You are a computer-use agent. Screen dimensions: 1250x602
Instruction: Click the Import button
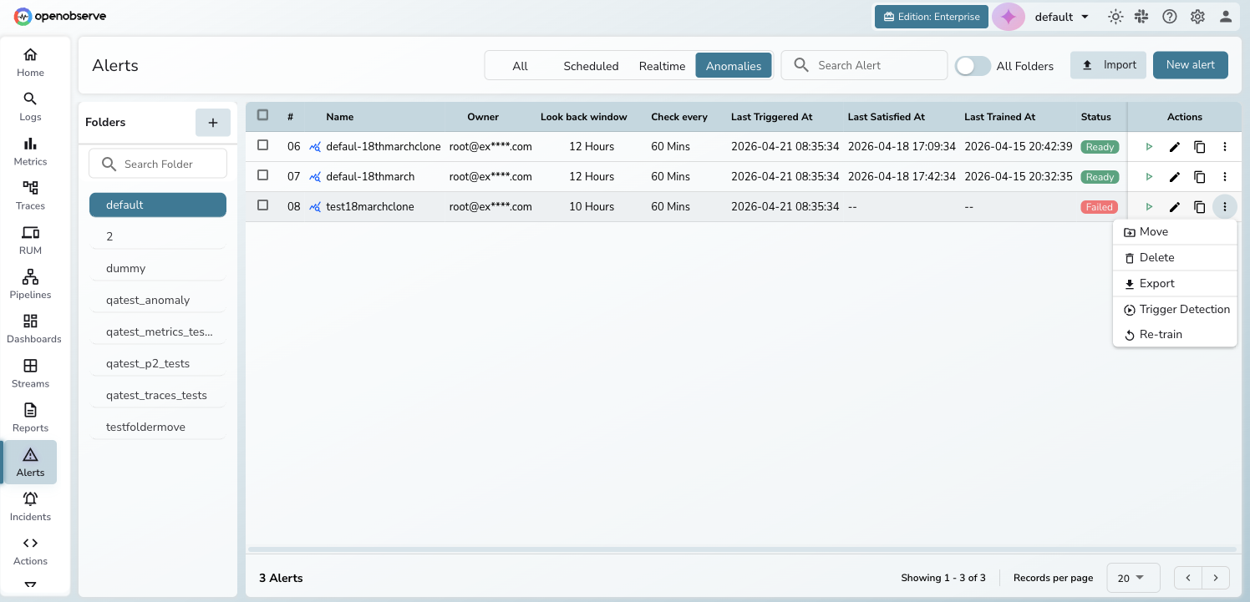pos(1108,65)
